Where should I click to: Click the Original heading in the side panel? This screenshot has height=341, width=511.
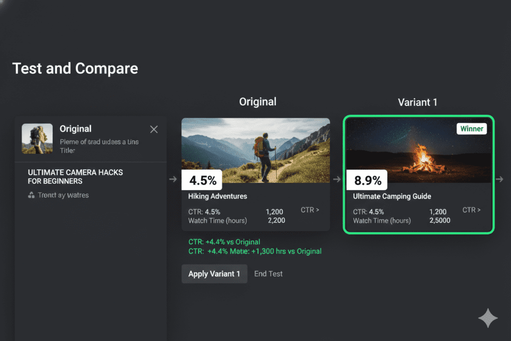(x=76, y=129)
